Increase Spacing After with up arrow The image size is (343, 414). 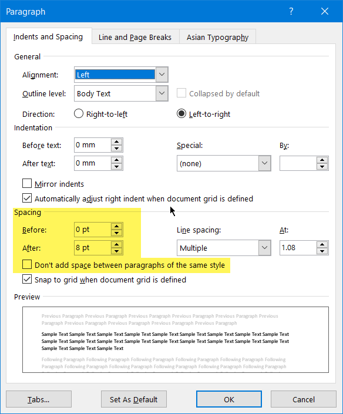click(x=116, y=244)
